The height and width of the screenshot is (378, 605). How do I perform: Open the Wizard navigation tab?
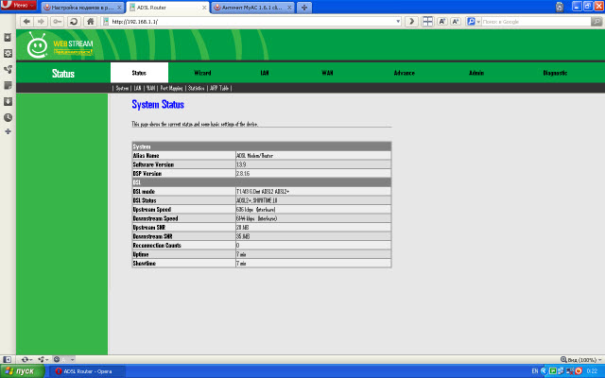202,73
